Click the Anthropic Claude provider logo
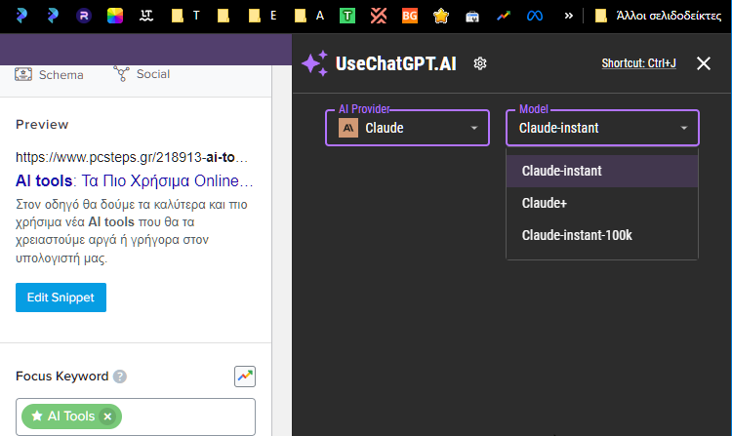The height and width of the screenshot is (436, 732). (x=348, y=128)
